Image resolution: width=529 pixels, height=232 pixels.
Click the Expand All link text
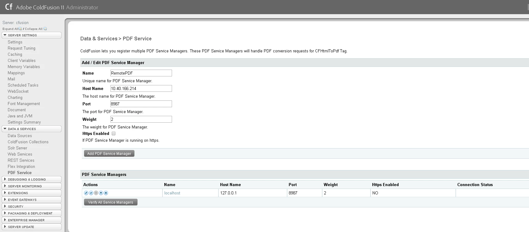click(x=10, y=29)
